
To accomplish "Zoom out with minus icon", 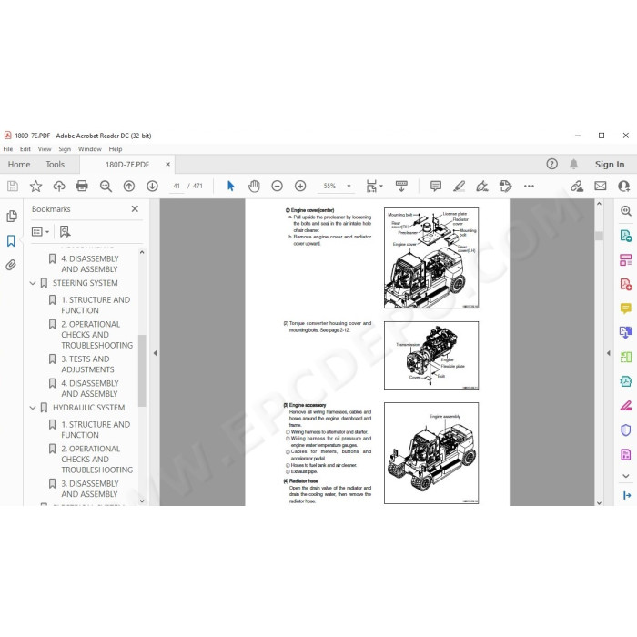I will pos(277,186).
